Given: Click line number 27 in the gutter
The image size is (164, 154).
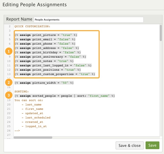Looking at the screenshot, I should coord(9,135).
